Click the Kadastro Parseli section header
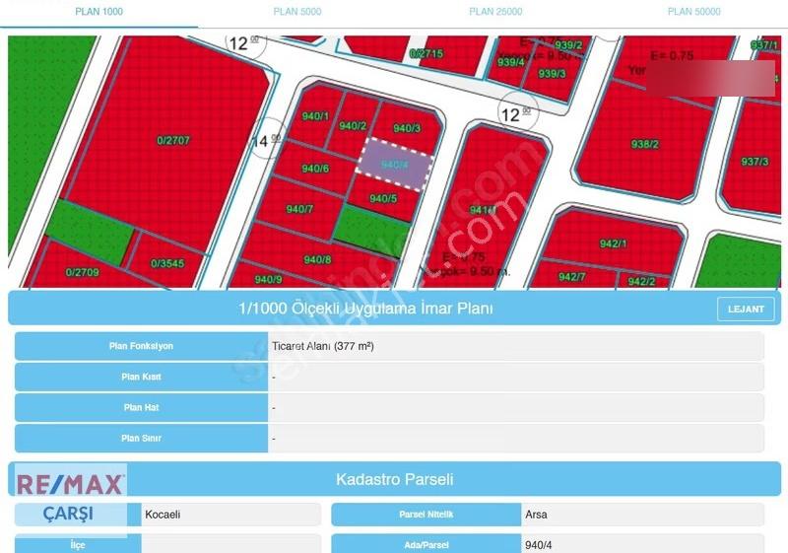This screenshot has height=553, width=788. (395, 479)
